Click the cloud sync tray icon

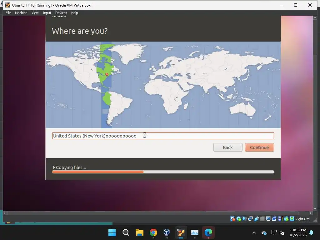pos(264,232)
